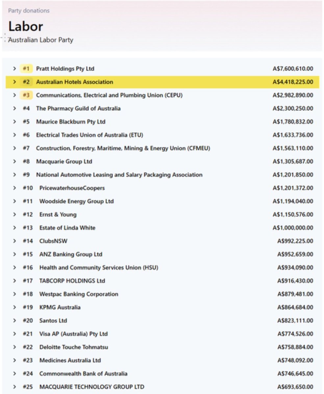
Task: Expand the ANZ Banking Group Ltd row
Action: pos(14,254)
